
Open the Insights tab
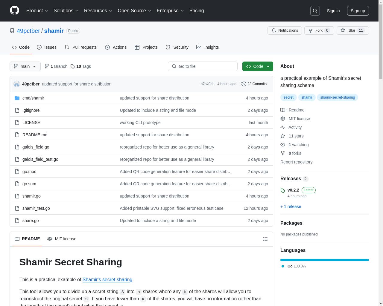click(207, 47)
